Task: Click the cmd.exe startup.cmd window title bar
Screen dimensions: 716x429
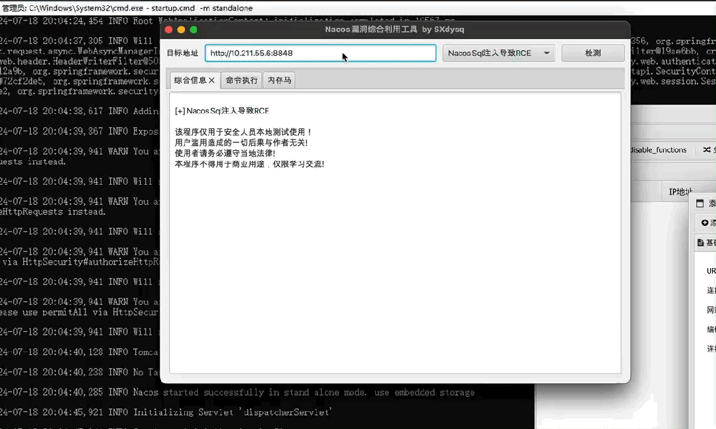Action: point(358,8)
